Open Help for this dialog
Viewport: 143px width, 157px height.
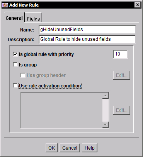coord(90,148)
